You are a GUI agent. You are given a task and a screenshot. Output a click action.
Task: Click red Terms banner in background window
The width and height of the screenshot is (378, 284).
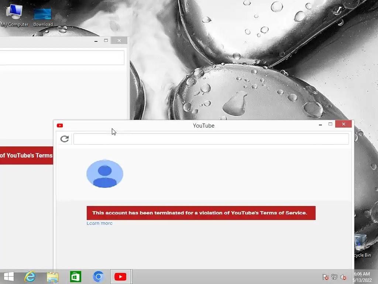pos(27,156)
